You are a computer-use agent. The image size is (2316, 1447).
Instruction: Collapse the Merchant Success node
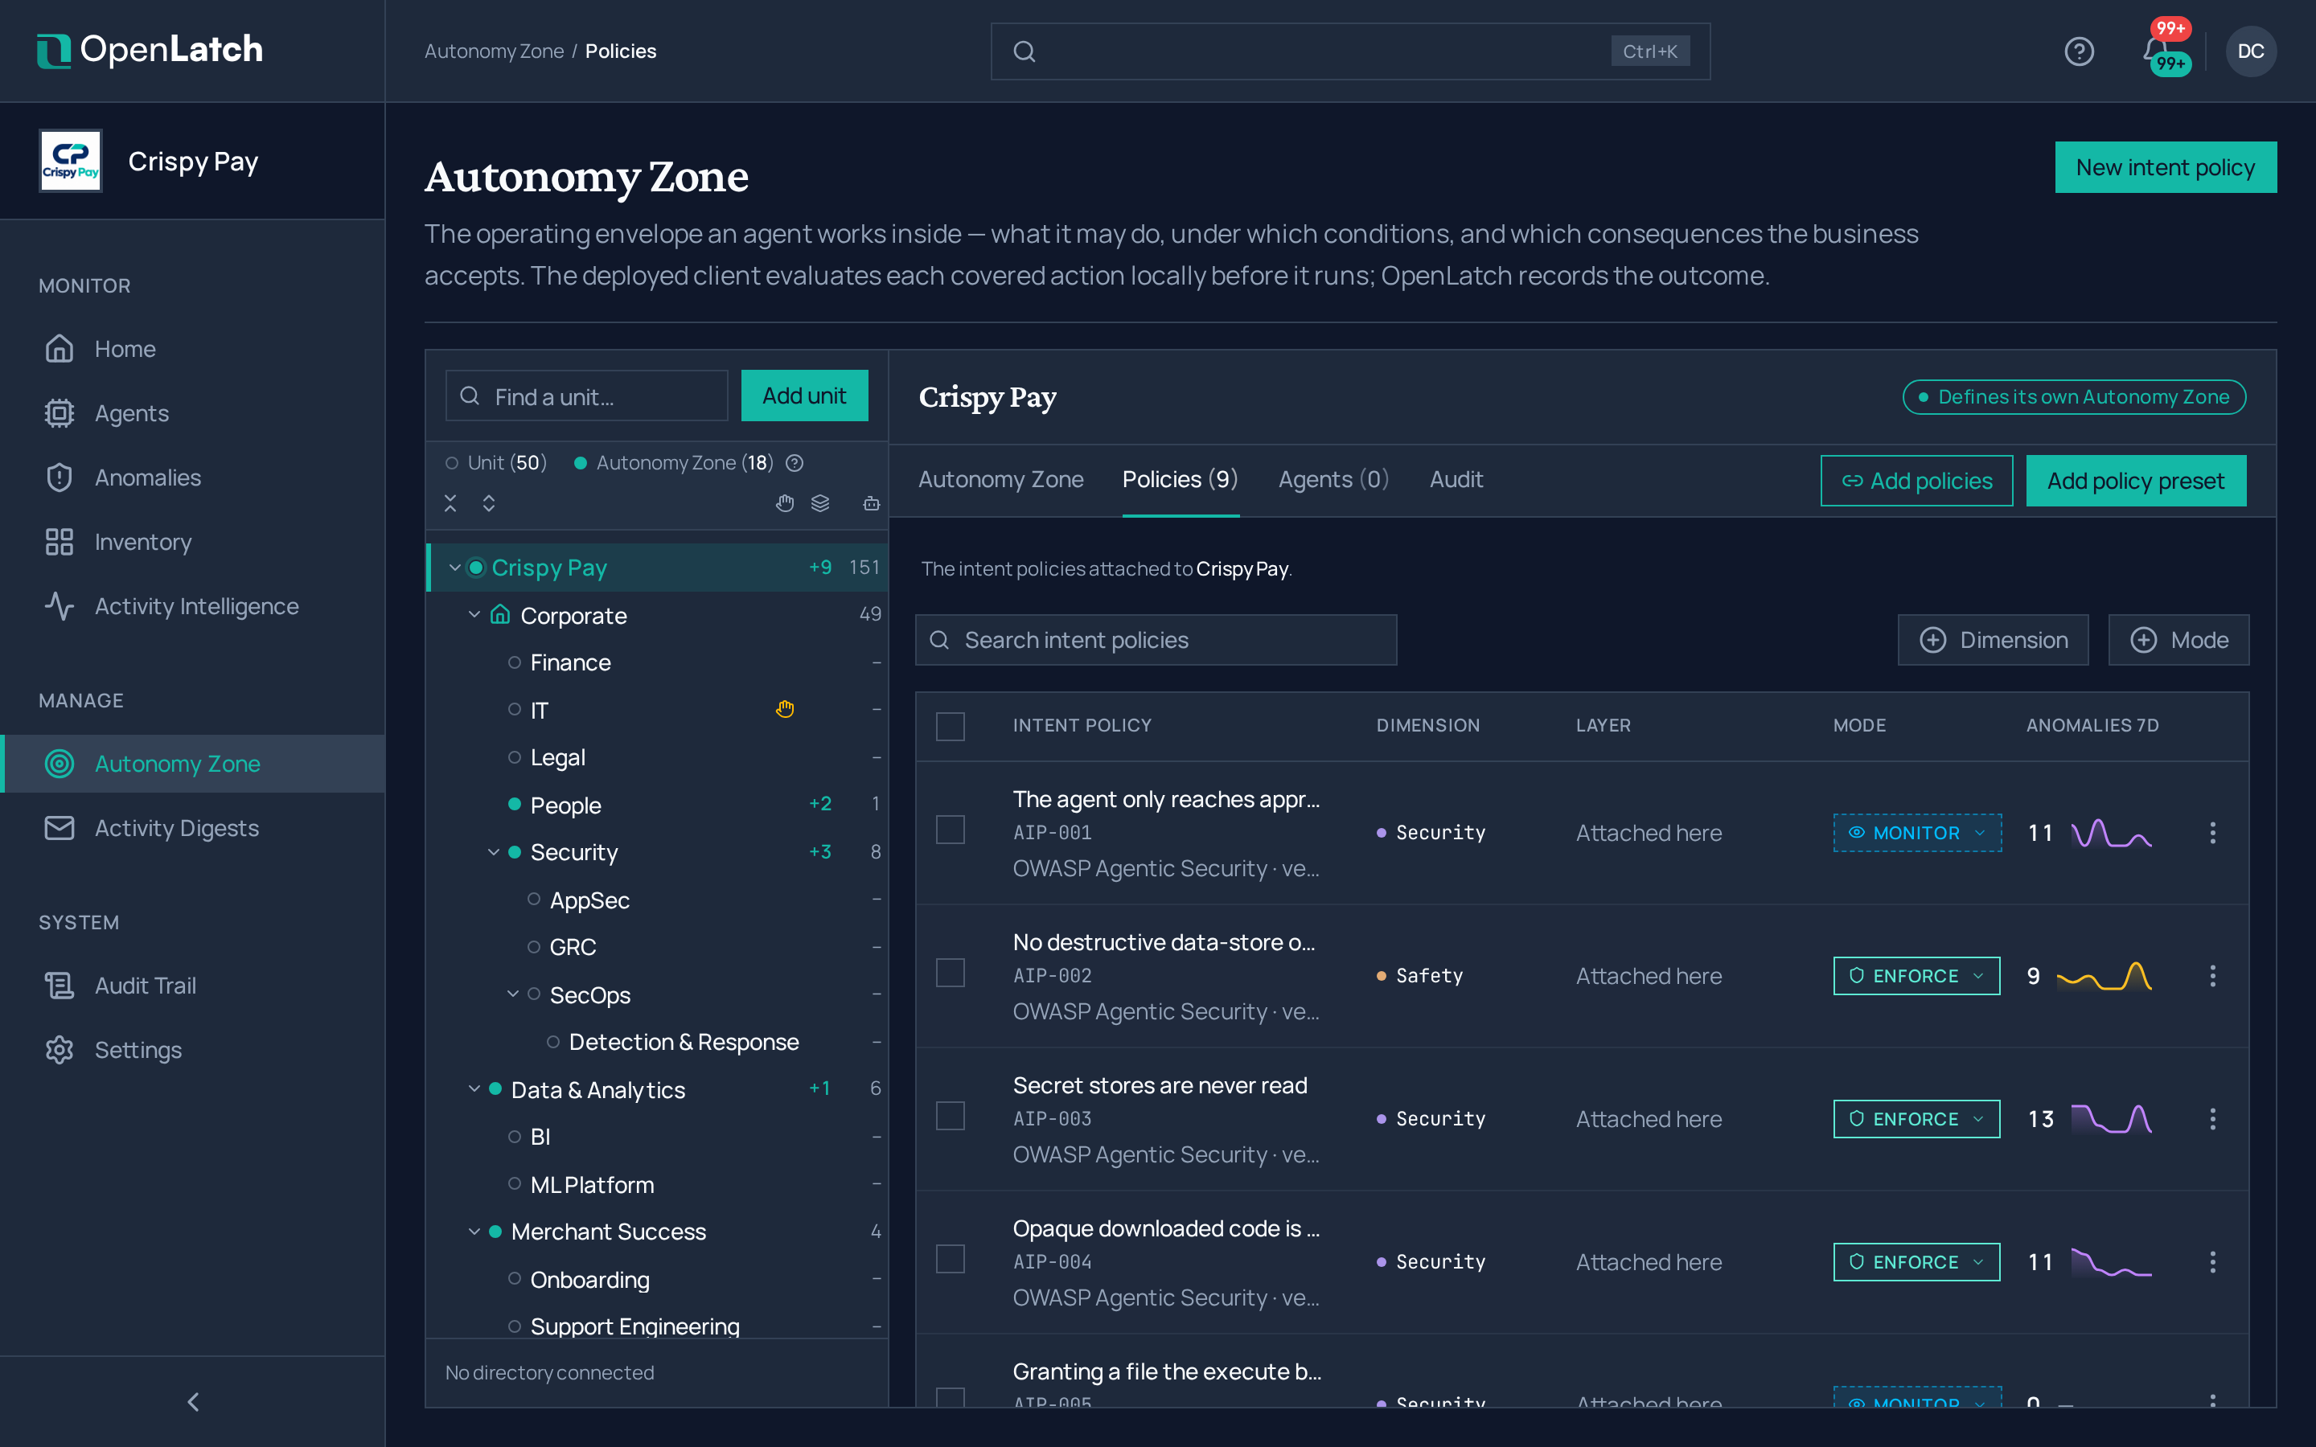click(x=474, y=1232)
